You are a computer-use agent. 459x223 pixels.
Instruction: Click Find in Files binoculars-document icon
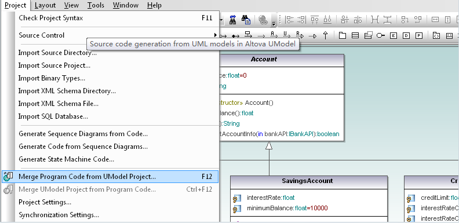click(x=246, y=20)
